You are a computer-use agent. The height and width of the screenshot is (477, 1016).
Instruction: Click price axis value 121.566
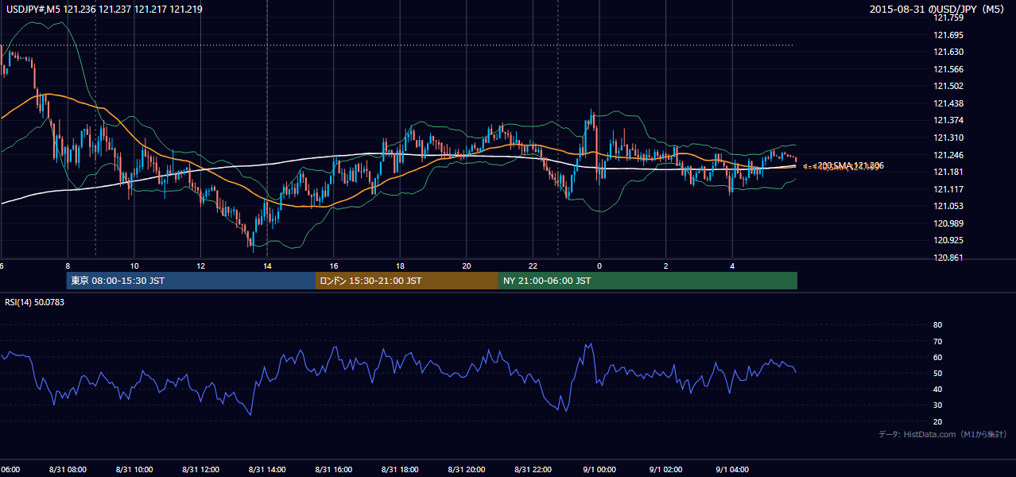click(x=948, y=69)
